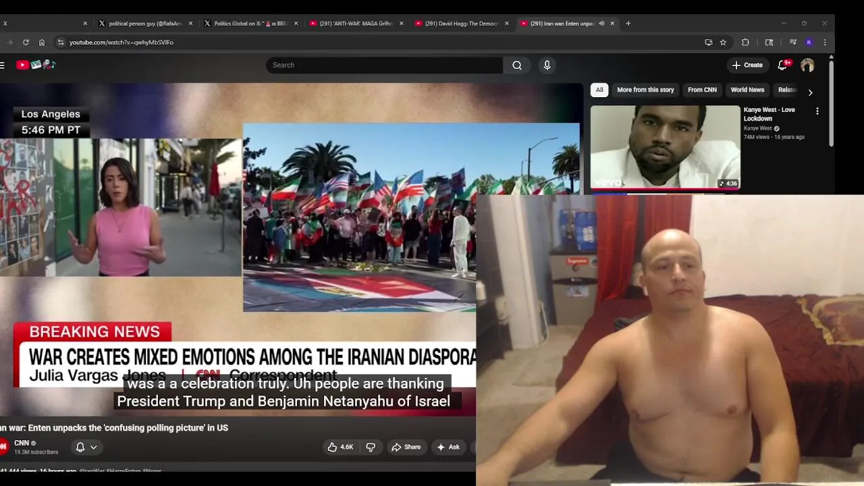Close the Politics Global on X tab
This screenshot has width=864, height=486.
(296, 23)
